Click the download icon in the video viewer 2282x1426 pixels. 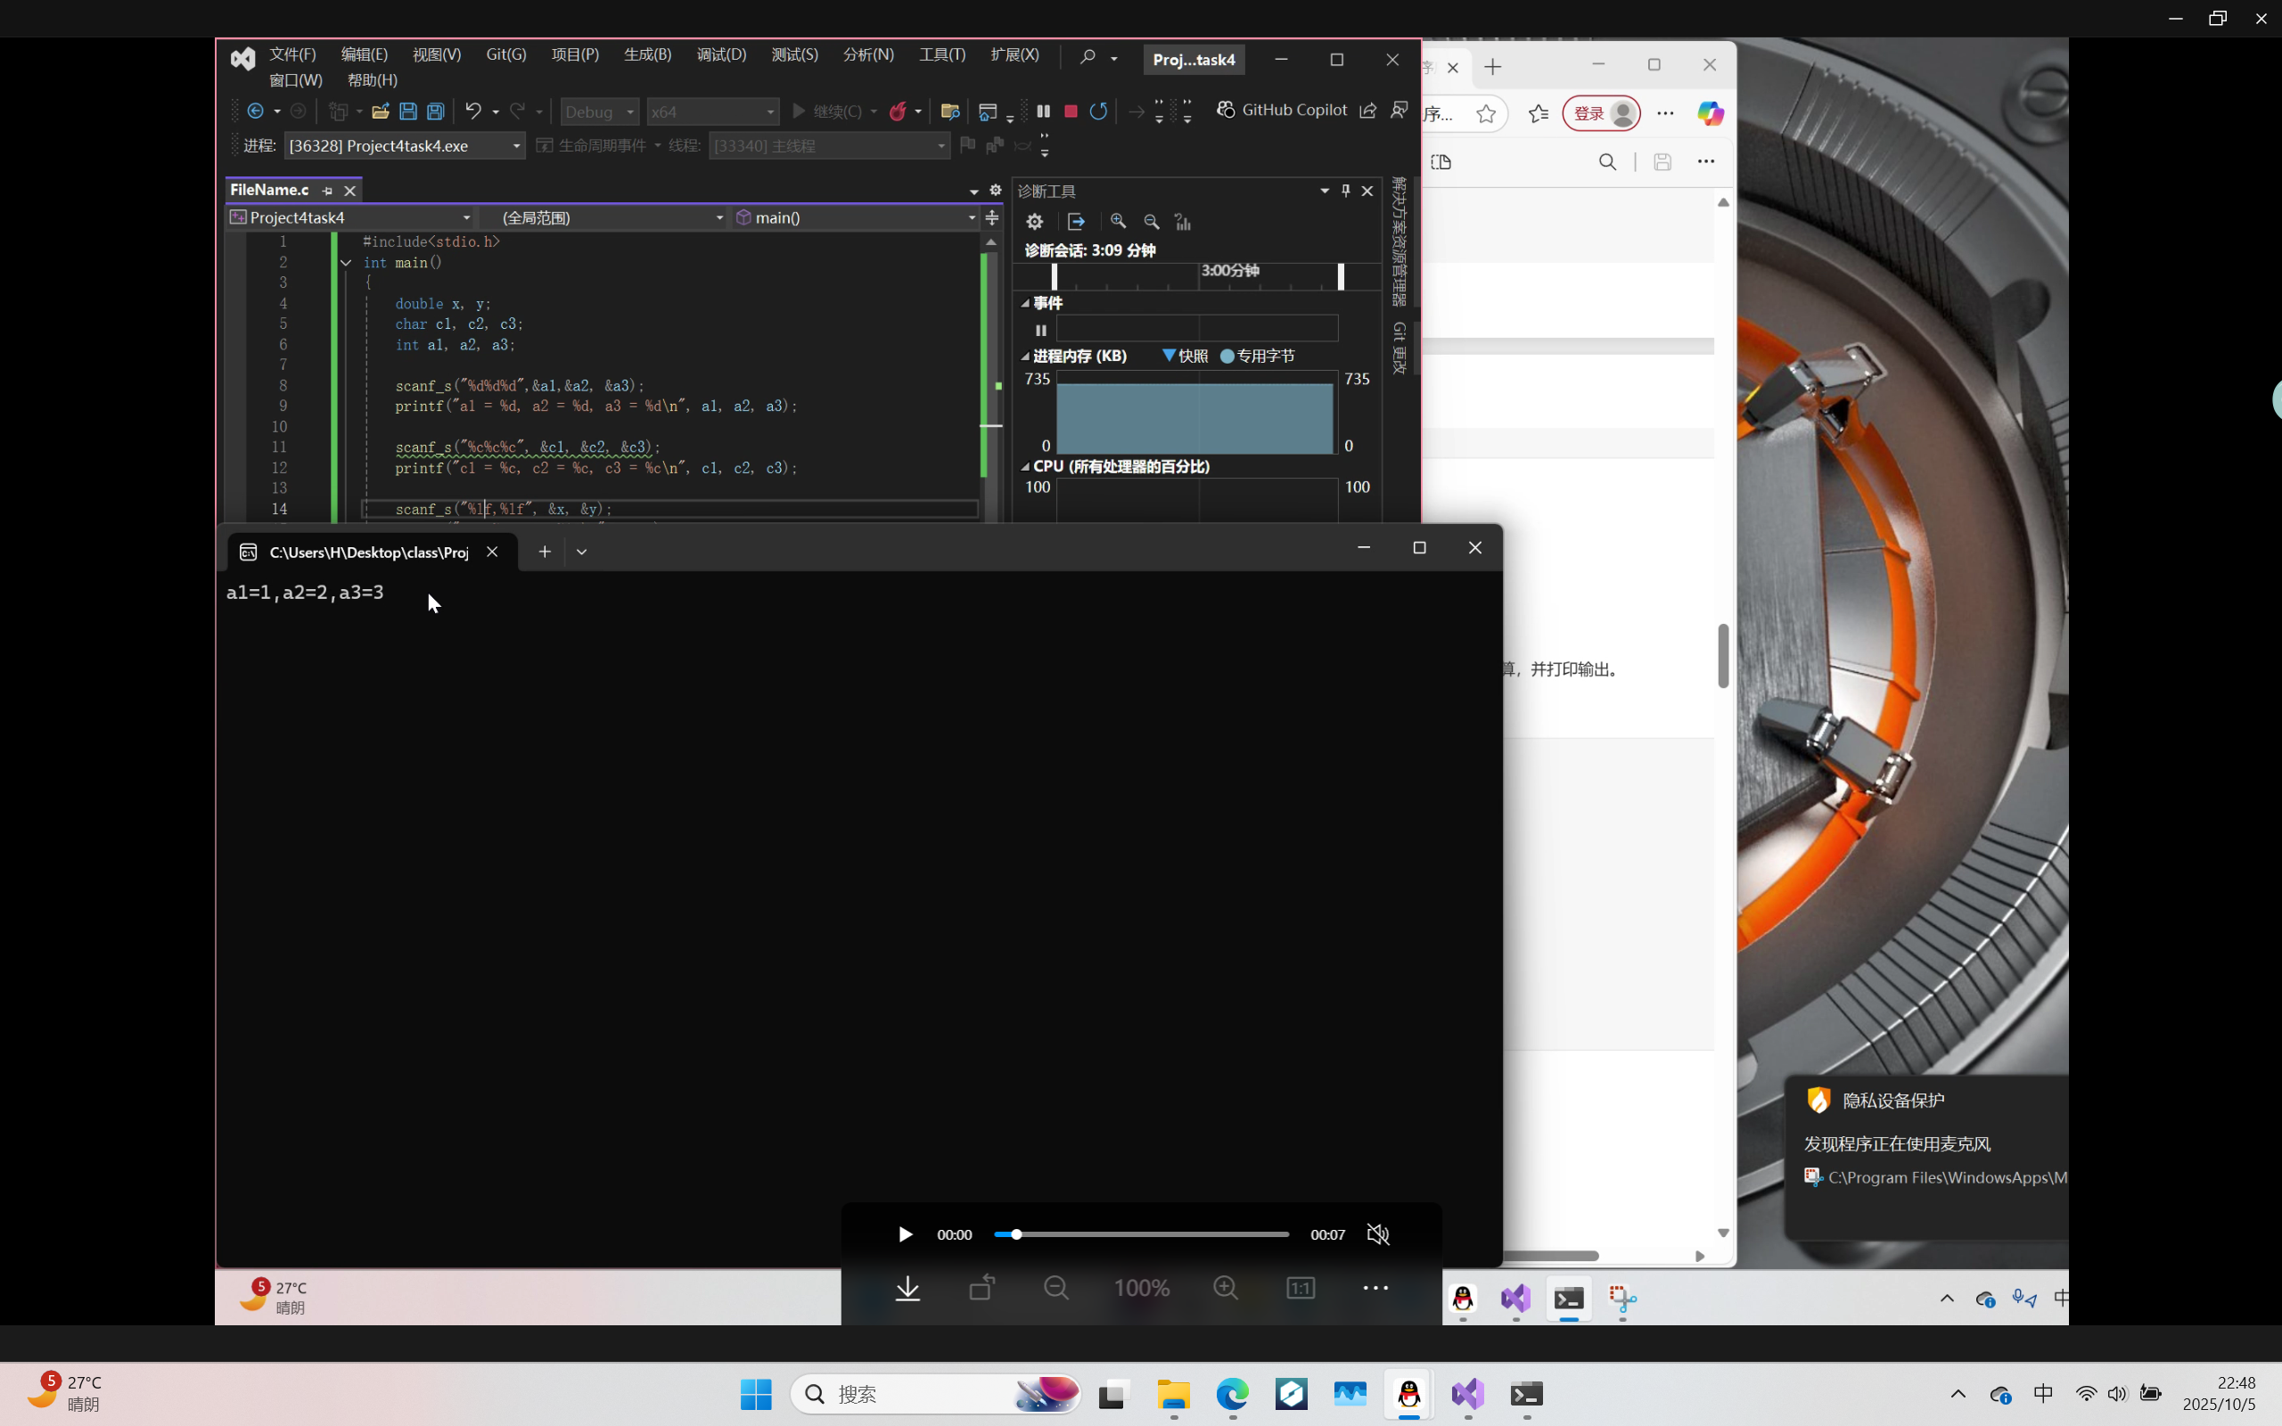907,1289
